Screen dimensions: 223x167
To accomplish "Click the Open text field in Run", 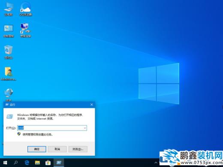I will click(52, 128).
